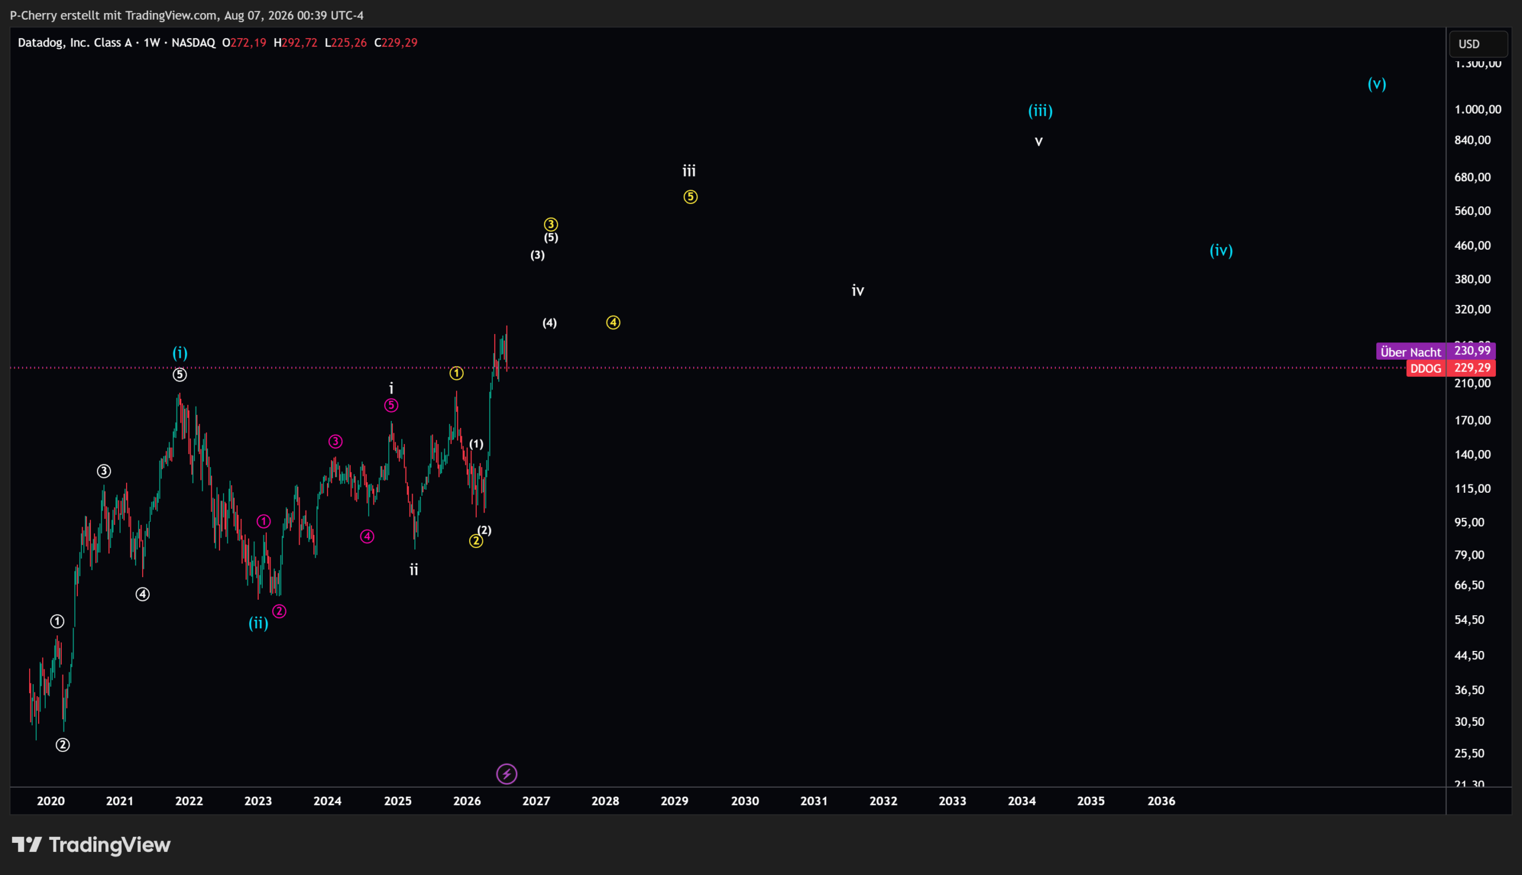Click the white circled 5 wave label
This screenshot has width=1522, height=875.
pyautogui.click(x=180, y=375)
